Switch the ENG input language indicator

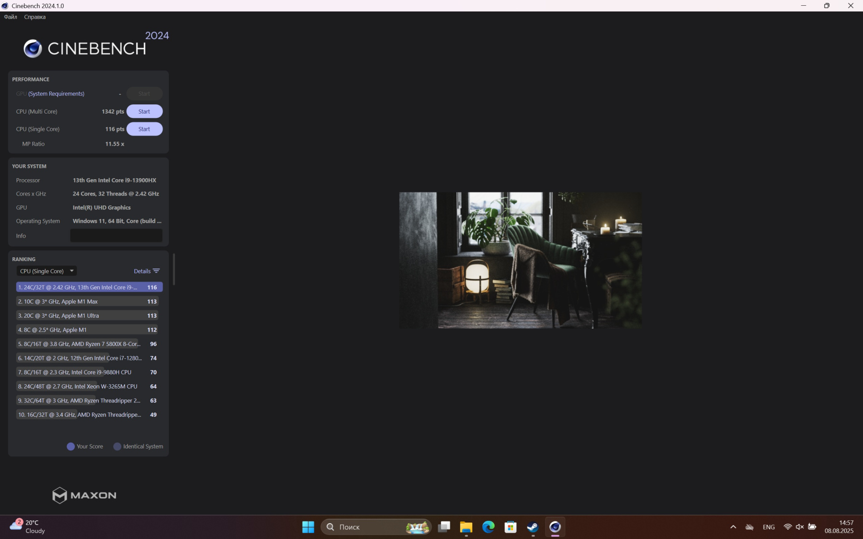coord(769,527)
